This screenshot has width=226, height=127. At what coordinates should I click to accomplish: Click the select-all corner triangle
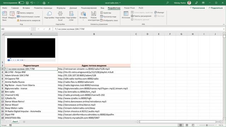3,34
